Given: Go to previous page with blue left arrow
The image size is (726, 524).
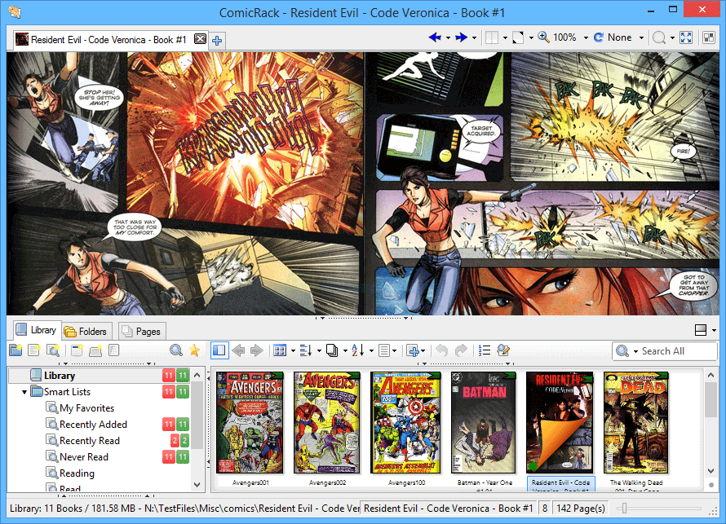Looking at the screenshot, I should pyautogui.click(x=434, y=37).
